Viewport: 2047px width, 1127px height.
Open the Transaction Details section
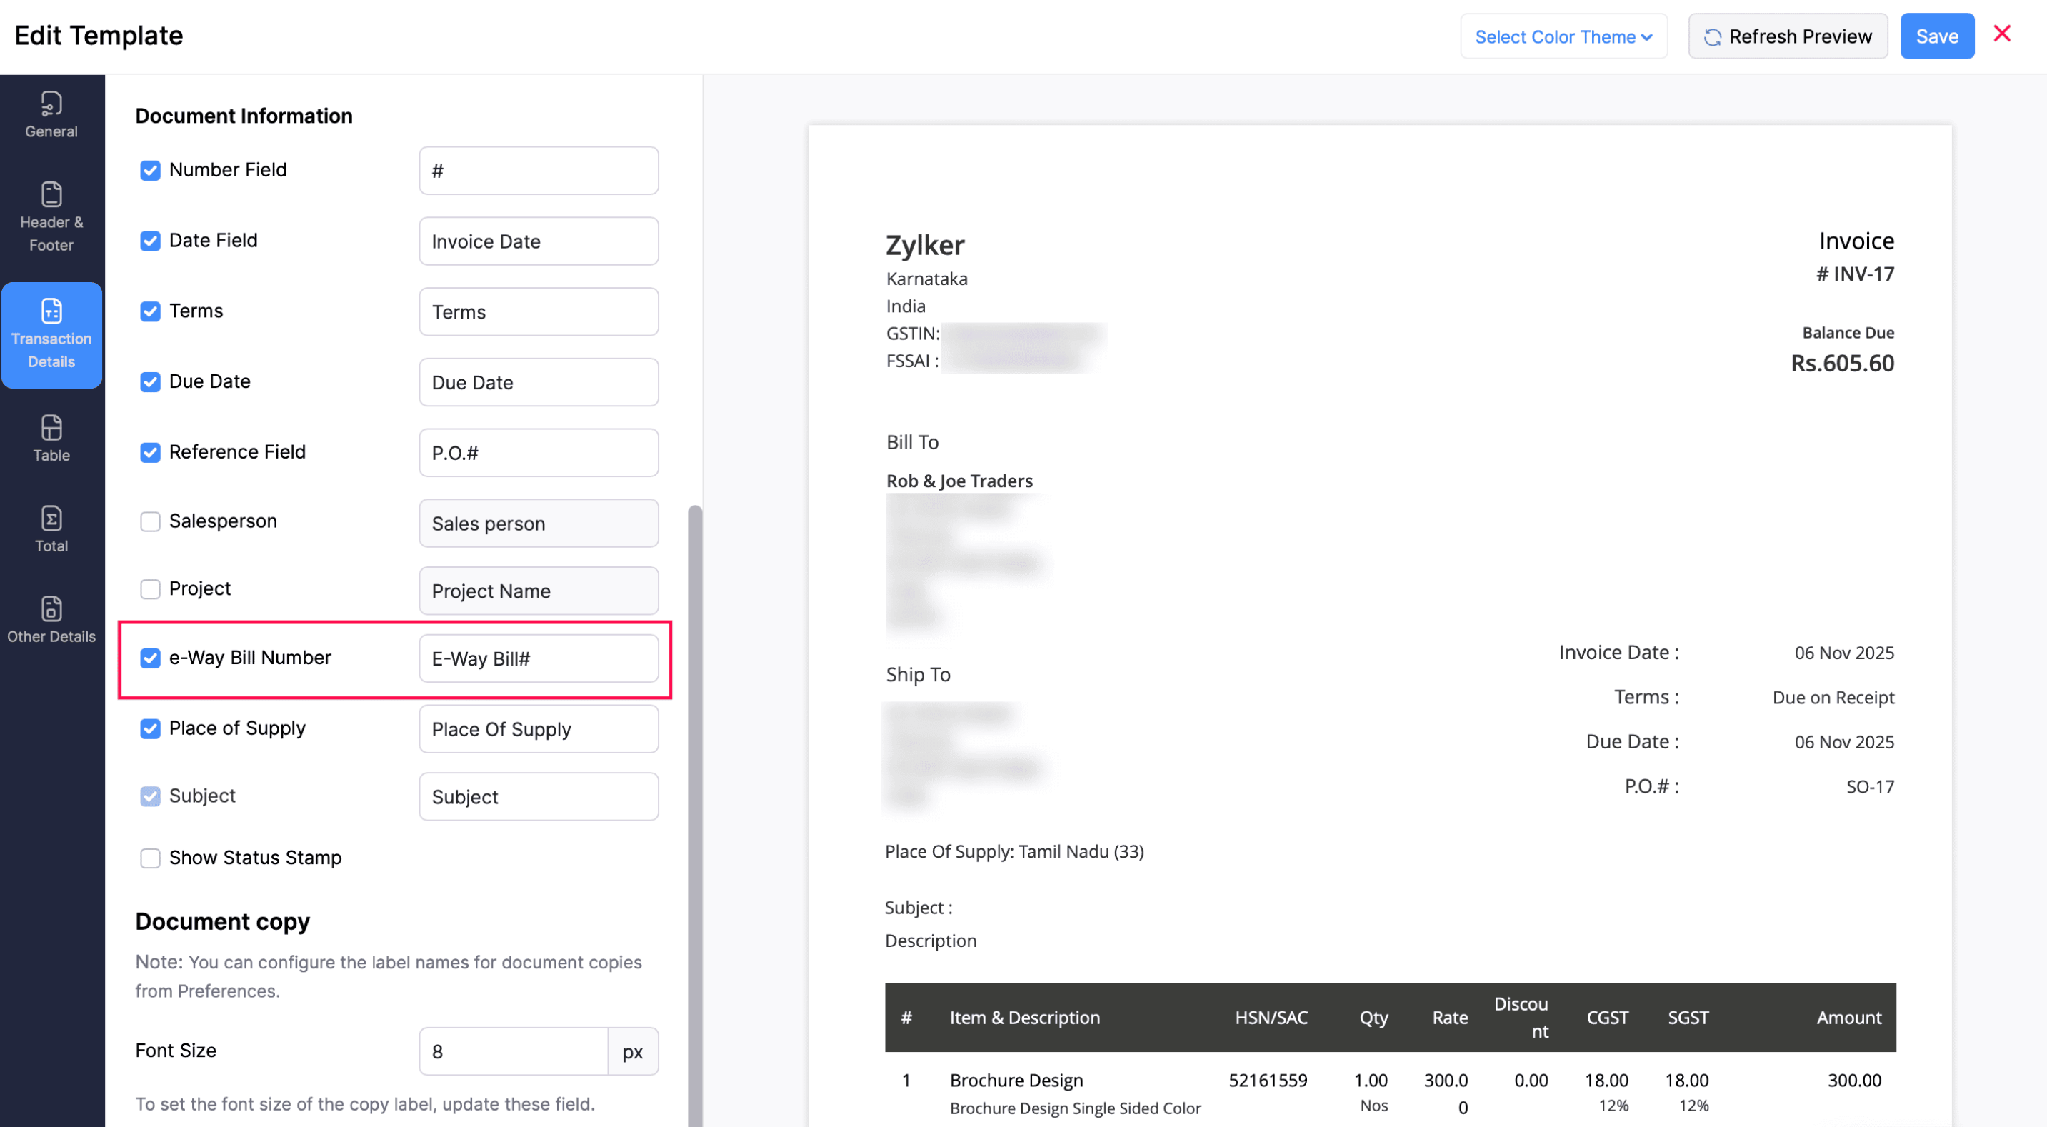click(51, 335)
